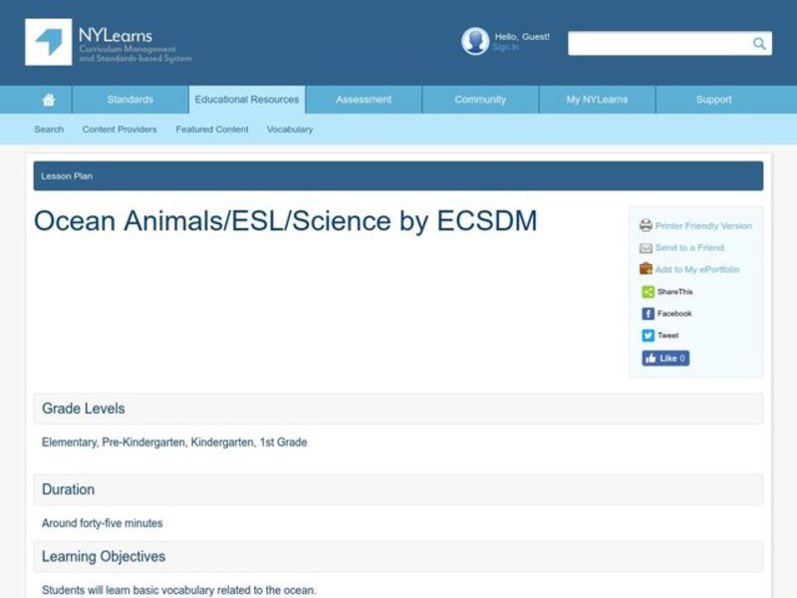Viewport: 797px width, 598px height.
Task: Open Send to a Friend via envelope icon
Action: tap(646, 247)
